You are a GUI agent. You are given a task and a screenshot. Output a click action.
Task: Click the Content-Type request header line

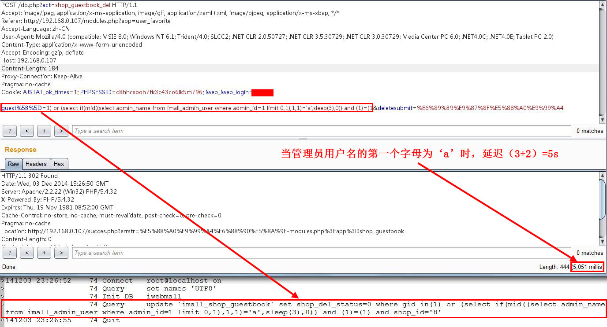72,44
